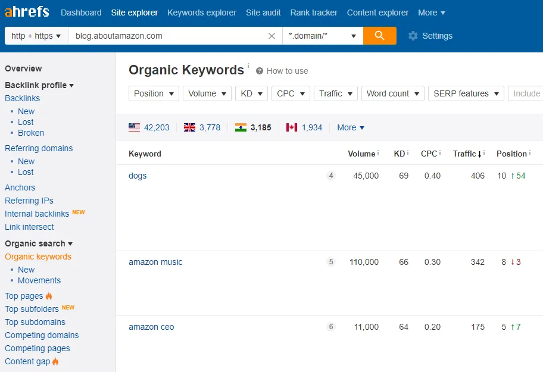Click the SERP features badge 4 for dogs
The image size is (543, 372).
(x=331, y=176)
